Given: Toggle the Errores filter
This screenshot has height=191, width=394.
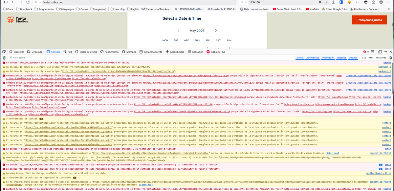Looking at the screenshot, I should [x=300, y=57].
